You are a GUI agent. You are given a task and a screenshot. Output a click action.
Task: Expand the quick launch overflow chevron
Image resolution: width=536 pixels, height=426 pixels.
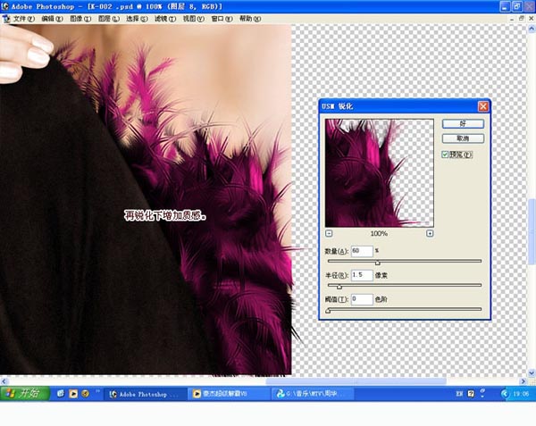(97, 391)
